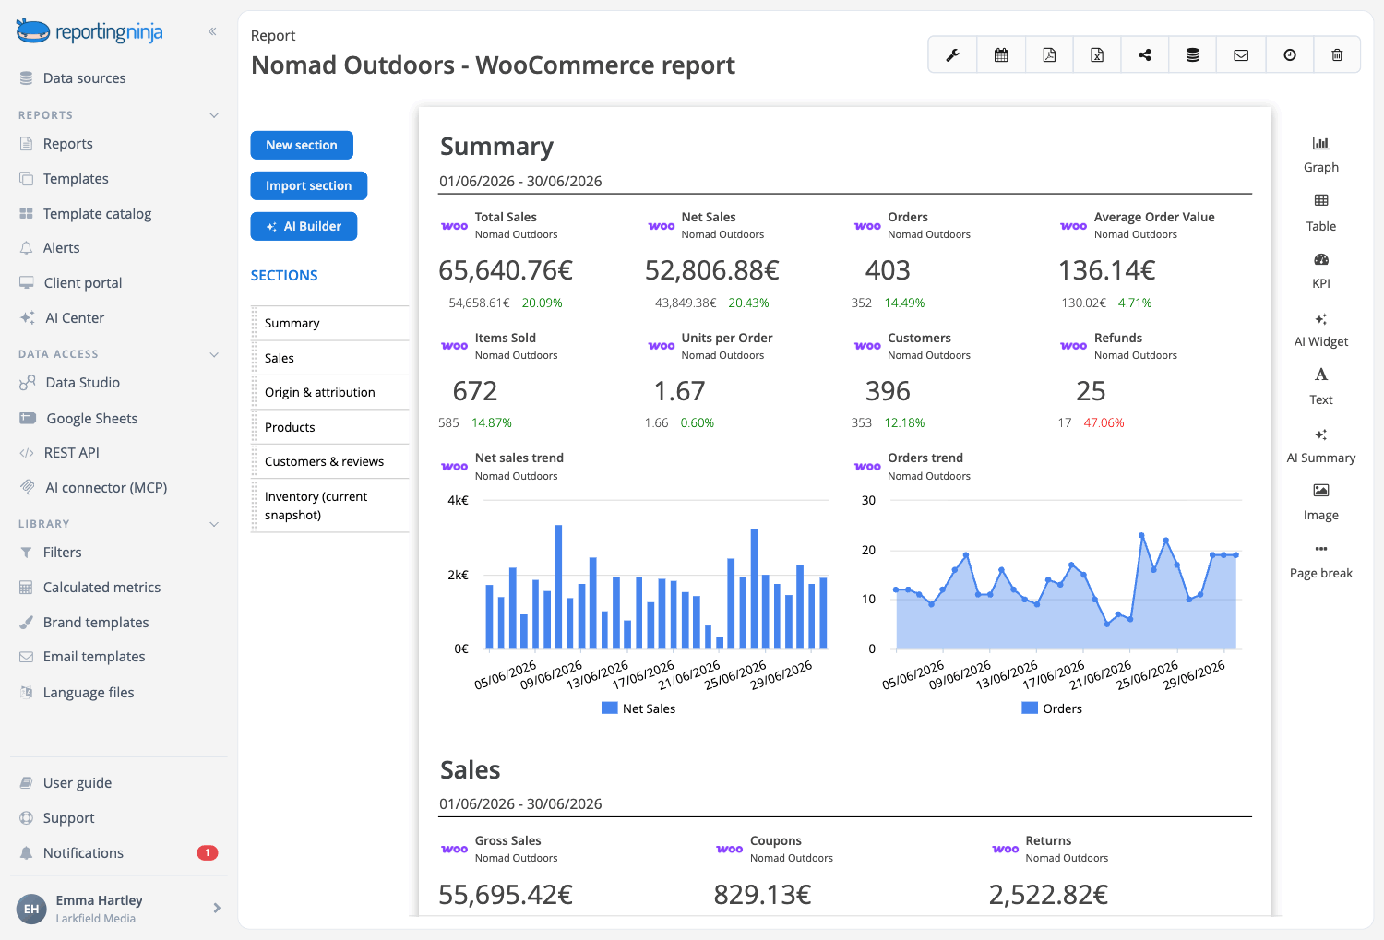Viewport: 1384px width, 940px height.
Task: Launch the AI Builder button
Action: 304,226
